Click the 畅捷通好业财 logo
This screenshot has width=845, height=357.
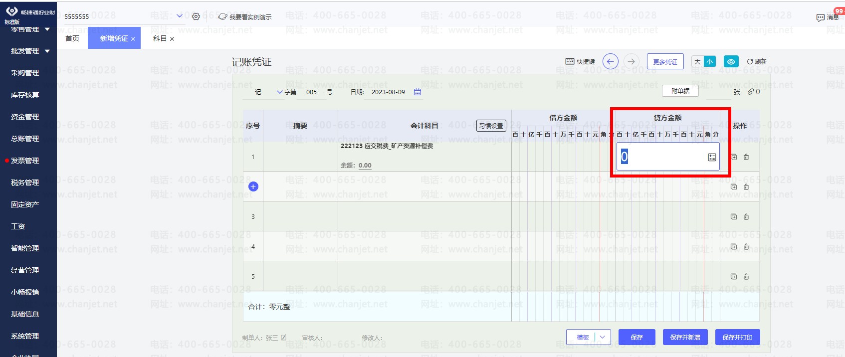pos(30,11)
